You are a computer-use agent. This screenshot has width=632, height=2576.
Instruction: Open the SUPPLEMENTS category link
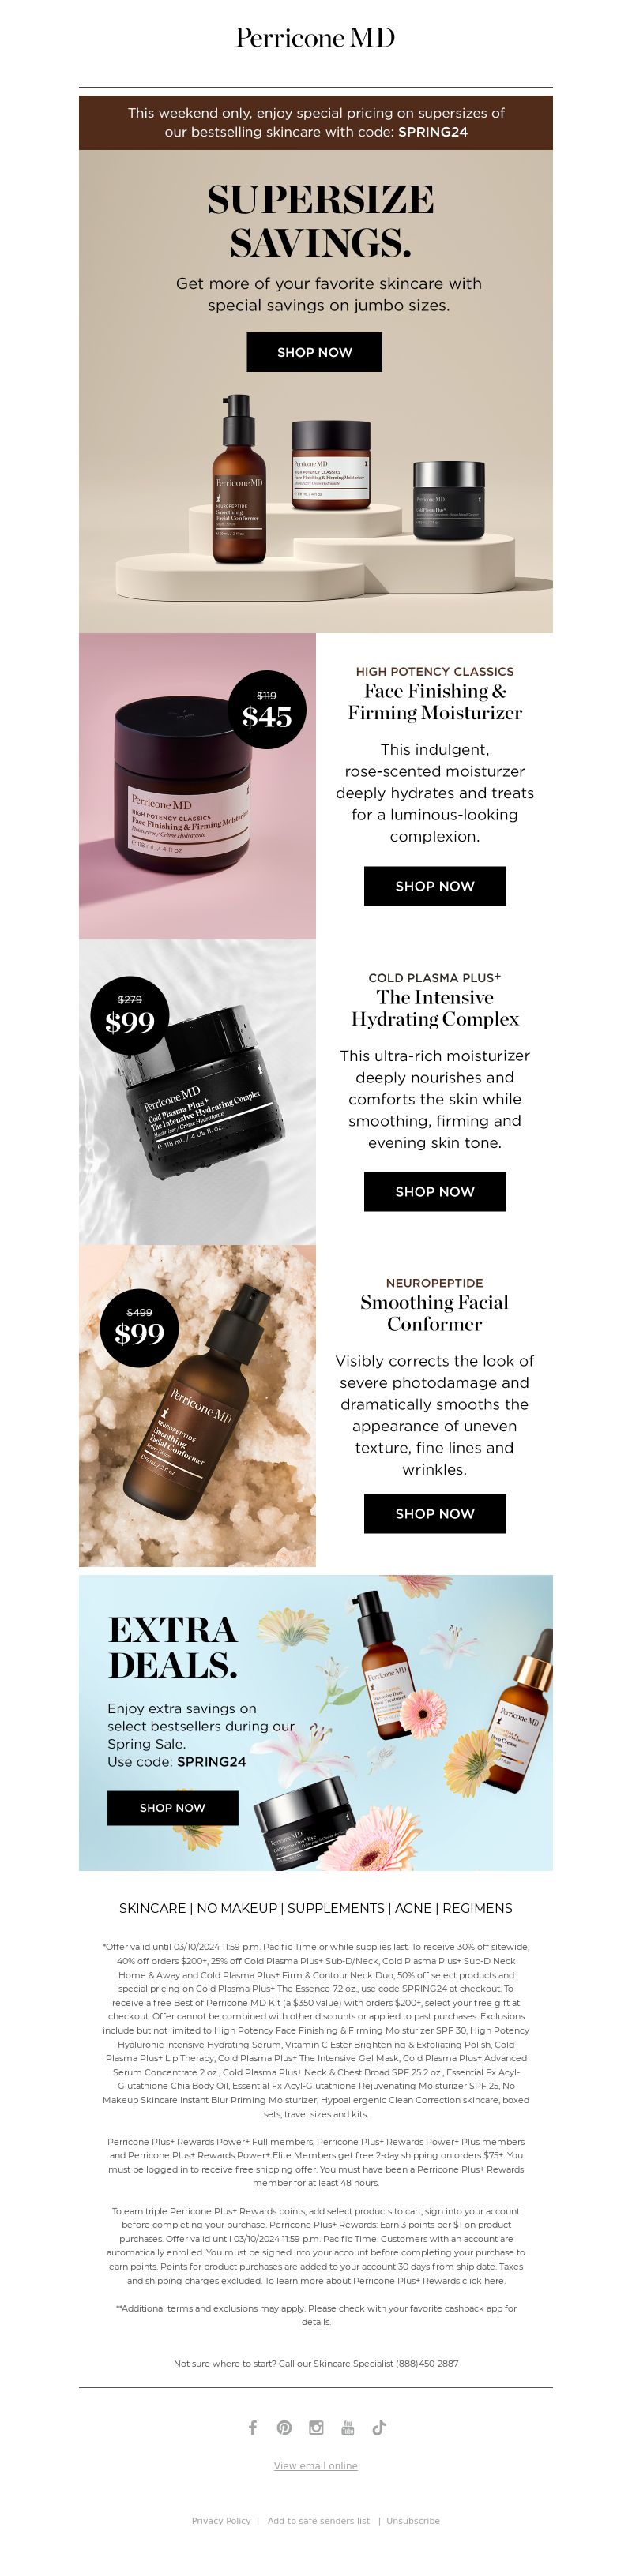[x=336, y=1908]
